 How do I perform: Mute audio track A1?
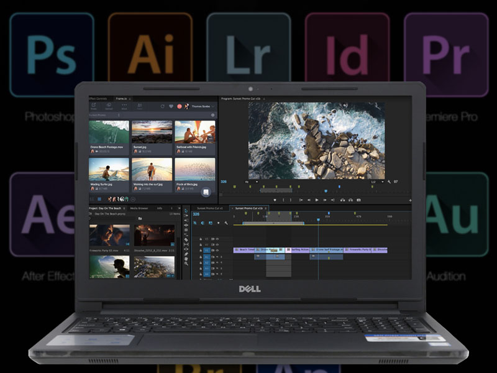(217, 257)
